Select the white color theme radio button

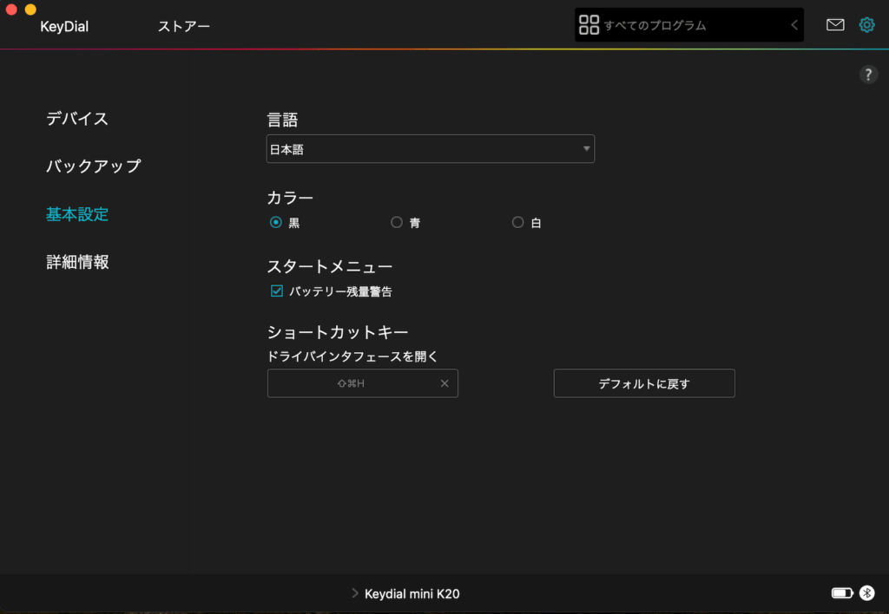click(517, 222)
